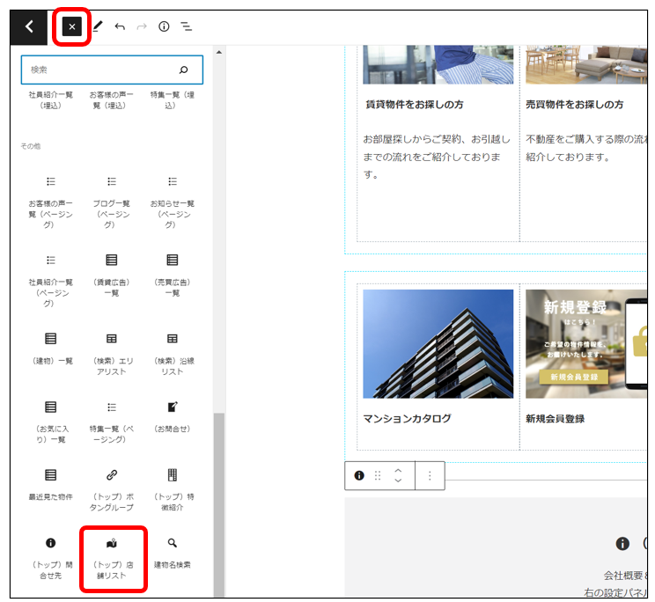Click the block drag handle
This screenshot has height=602, width=655.
(x=378, y=475)
